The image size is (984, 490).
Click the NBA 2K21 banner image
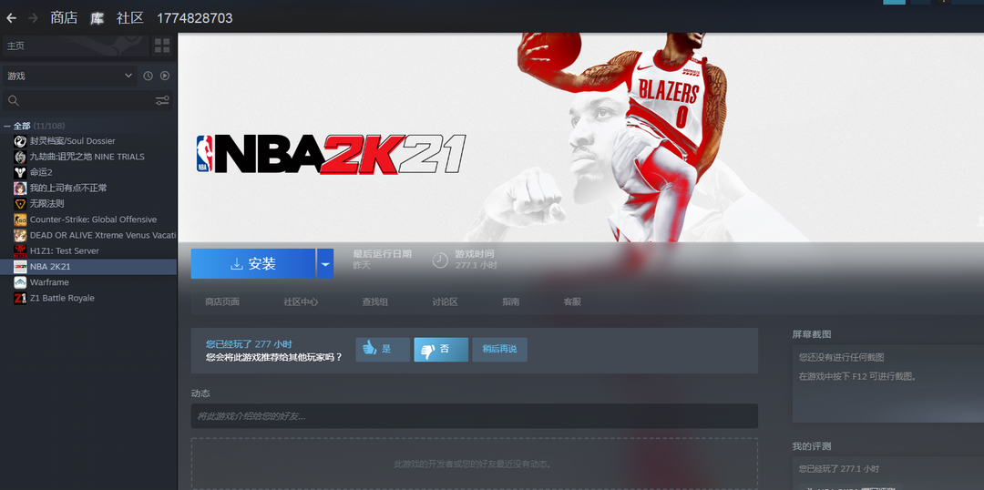[x=580, y=138]
